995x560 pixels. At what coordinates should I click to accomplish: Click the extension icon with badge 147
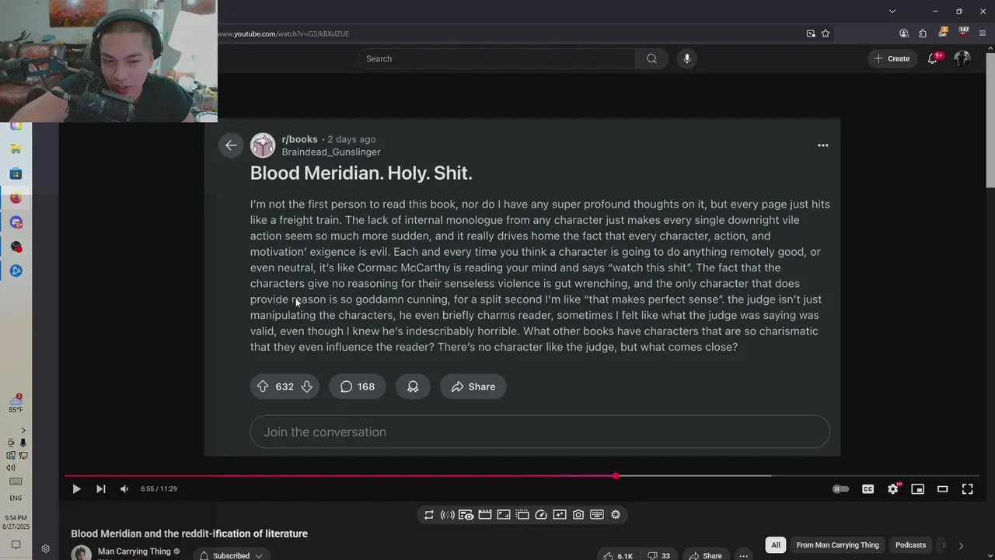963,33
